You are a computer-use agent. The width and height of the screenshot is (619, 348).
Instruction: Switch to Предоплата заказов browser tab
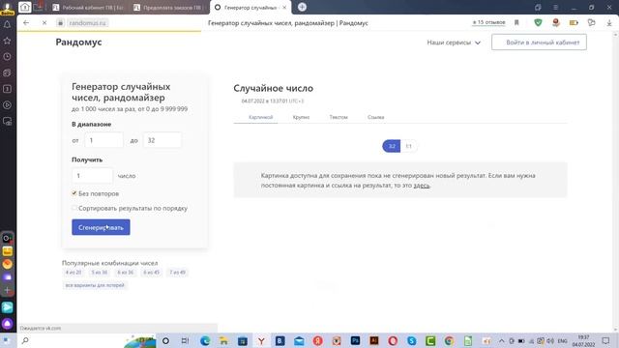pos(168,8)
